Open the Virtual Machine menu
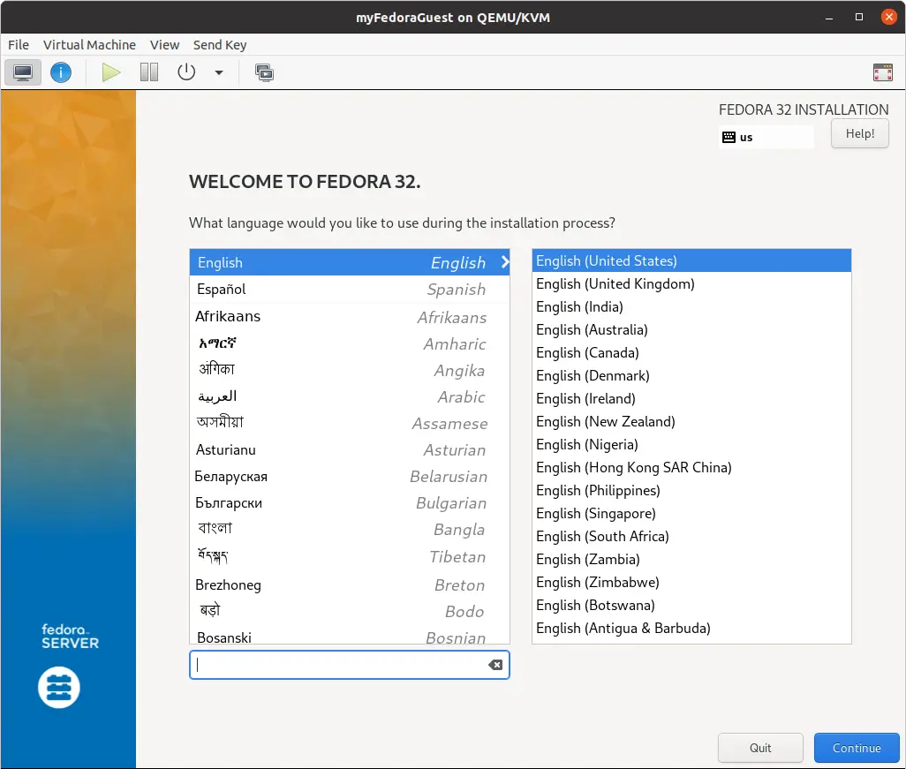 pos(89,45)
